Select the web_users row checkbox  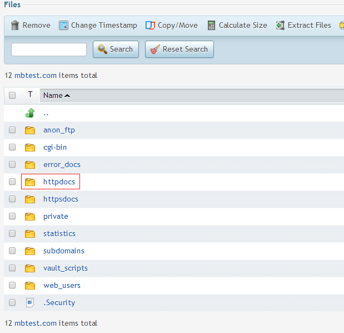12,286
